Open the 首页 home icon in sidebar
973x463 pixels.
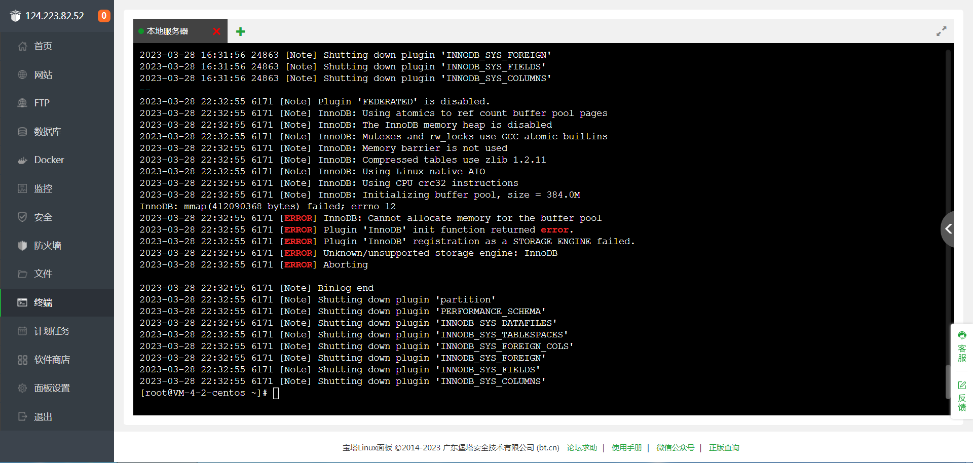[22, 46]
